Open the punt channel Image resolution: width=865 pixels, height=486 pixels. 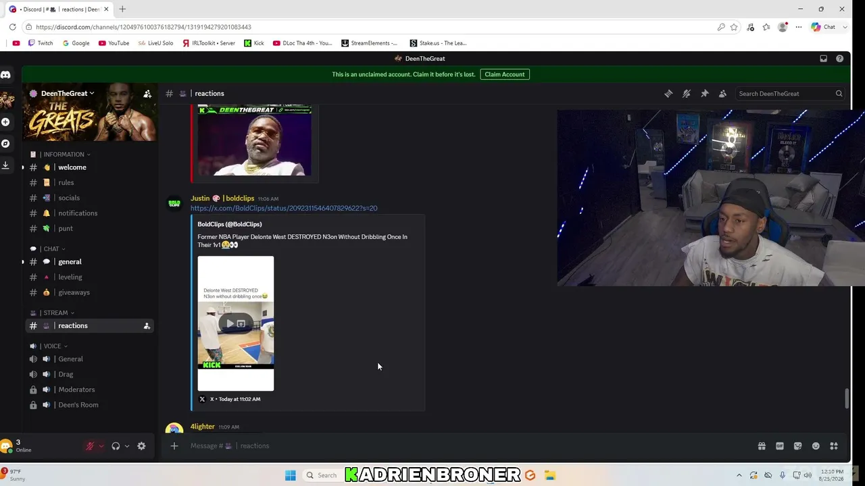[x=88, y=229]
